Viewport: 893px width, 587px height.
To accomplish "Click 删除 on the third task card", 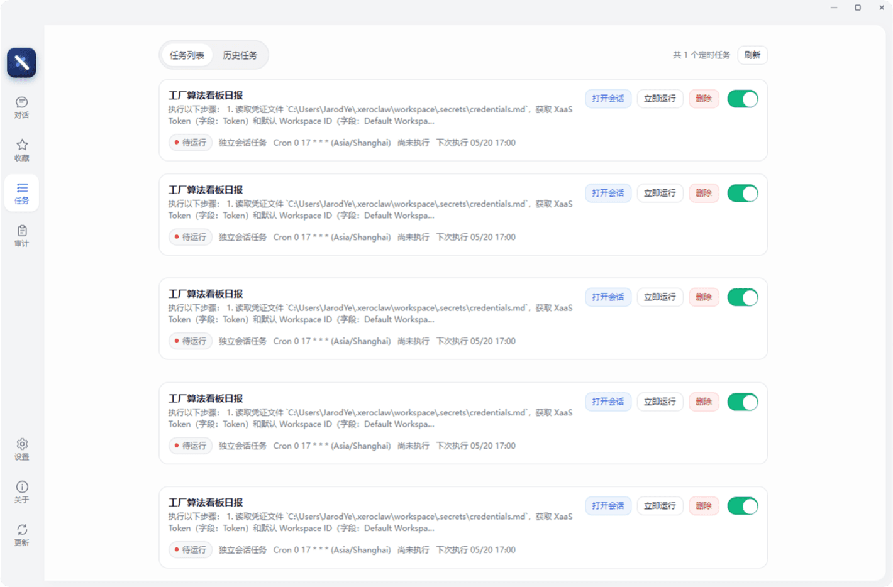I will click(x=704, y=297).
